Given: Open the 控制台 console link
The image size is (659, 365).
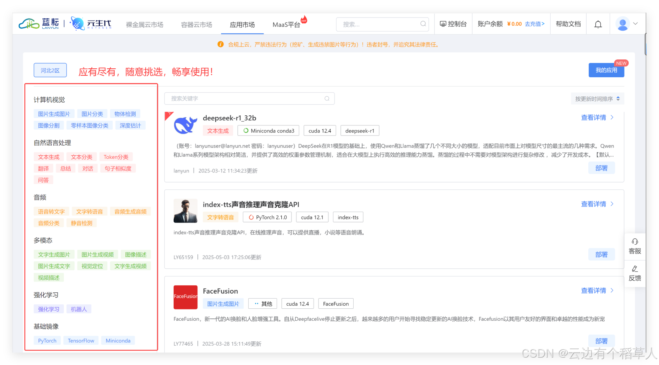Looking at the screenshot, I should (x=453, y=24).
